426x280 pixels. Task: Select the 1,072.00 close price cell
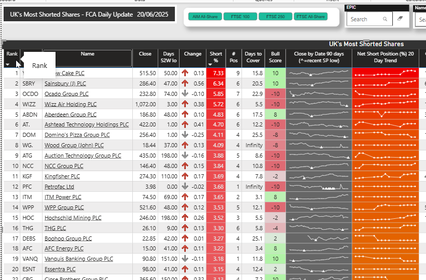(x=145, y=104)
